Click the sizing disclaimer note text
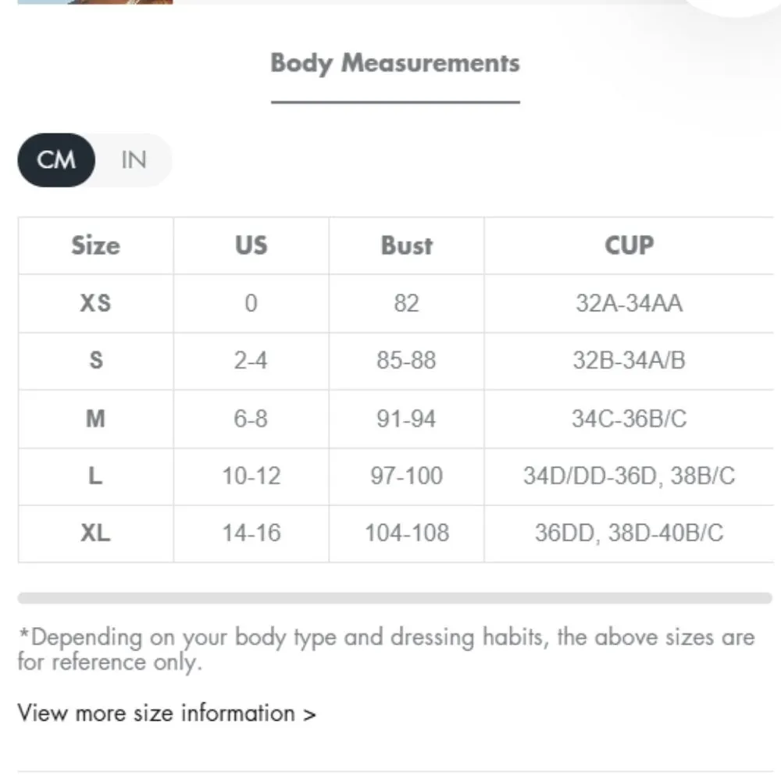 click(386, 649)
